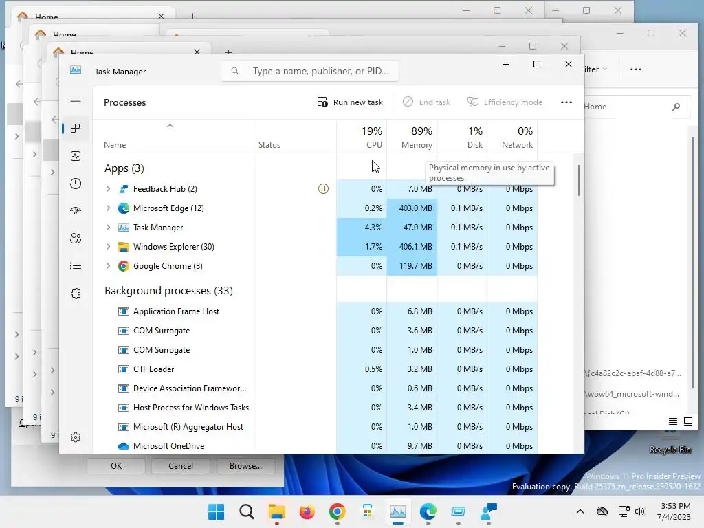Open Task Manager settings gear
This screenshot has width=704, height=528.
pos(76,437)
